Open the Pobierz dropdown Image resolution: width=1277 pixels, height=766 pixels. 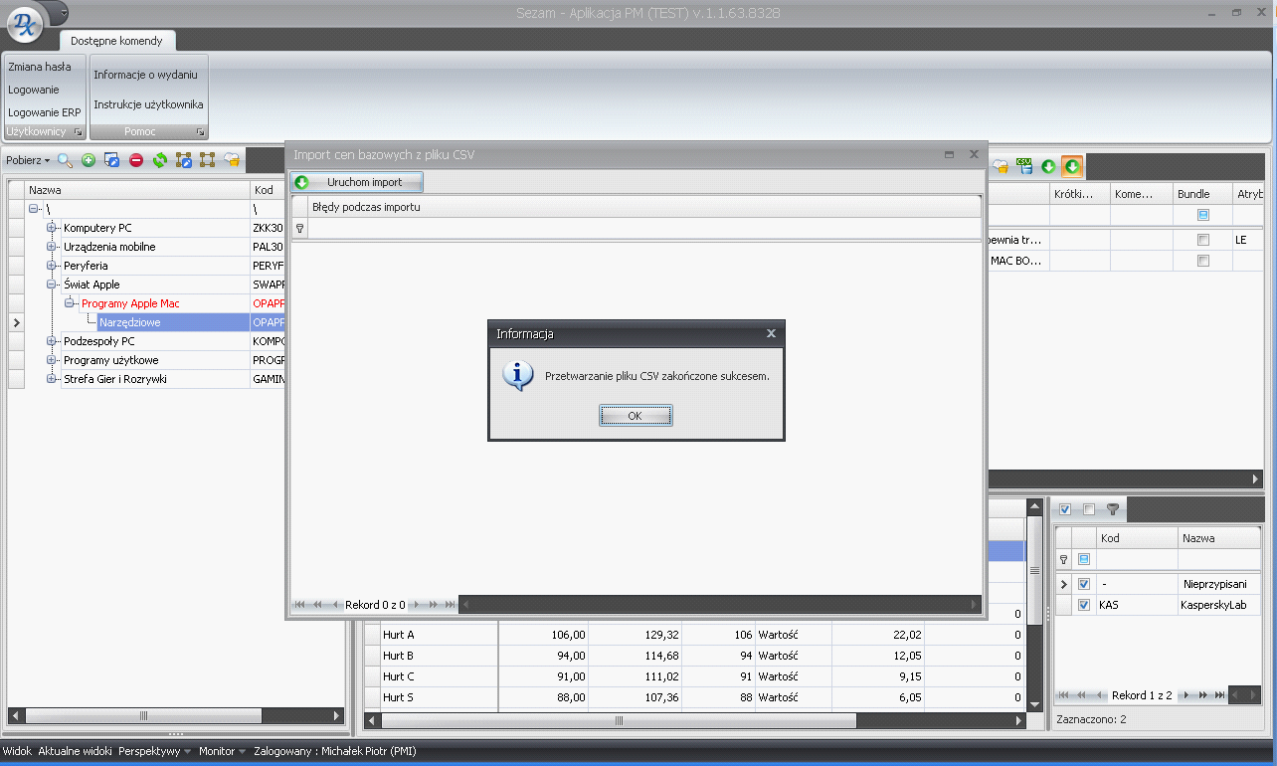click(28, 160)
